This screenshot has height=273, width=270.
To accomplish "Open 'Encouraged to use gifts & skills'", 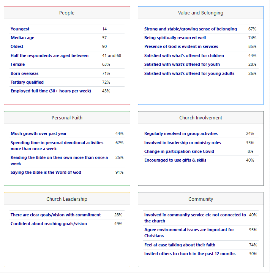I will [x=175, y=160].
